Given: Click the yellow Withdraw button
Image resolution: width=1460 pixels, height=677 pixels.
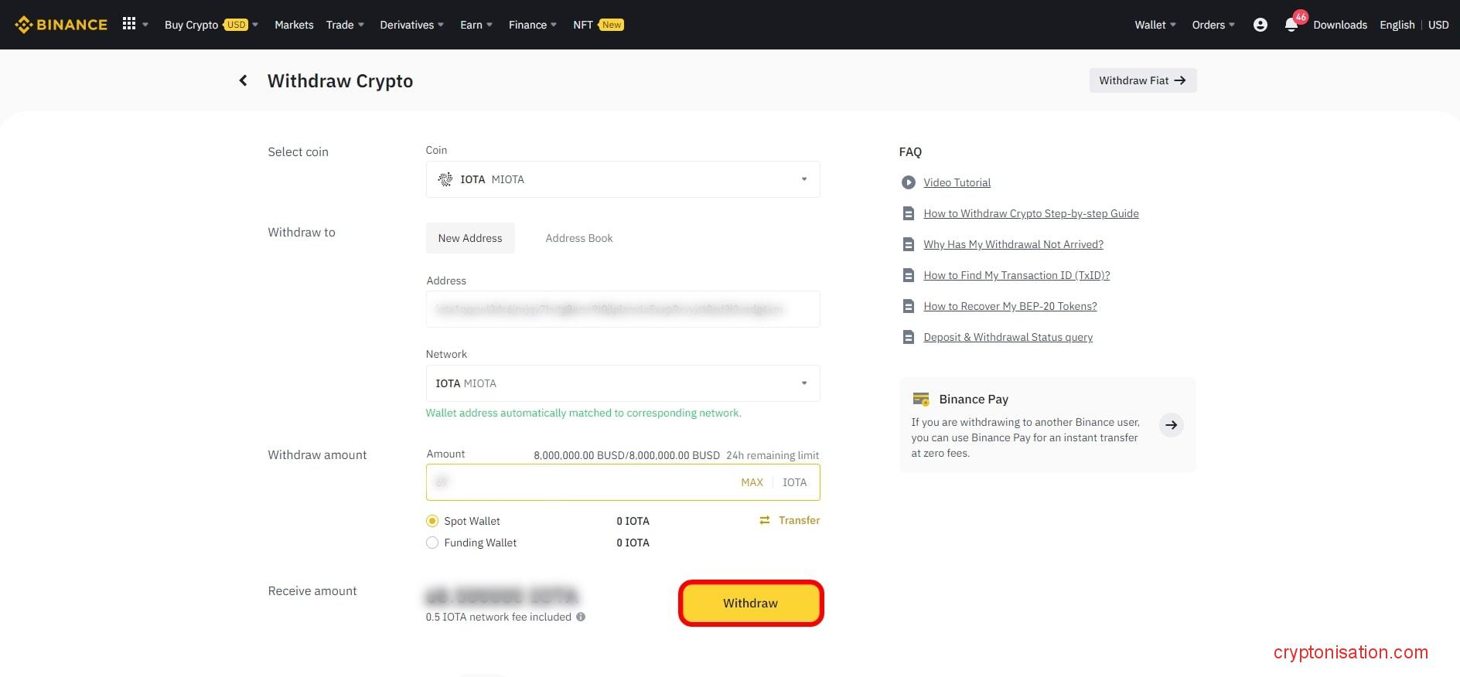Looking at the screenshot, I should coord(750,603).
